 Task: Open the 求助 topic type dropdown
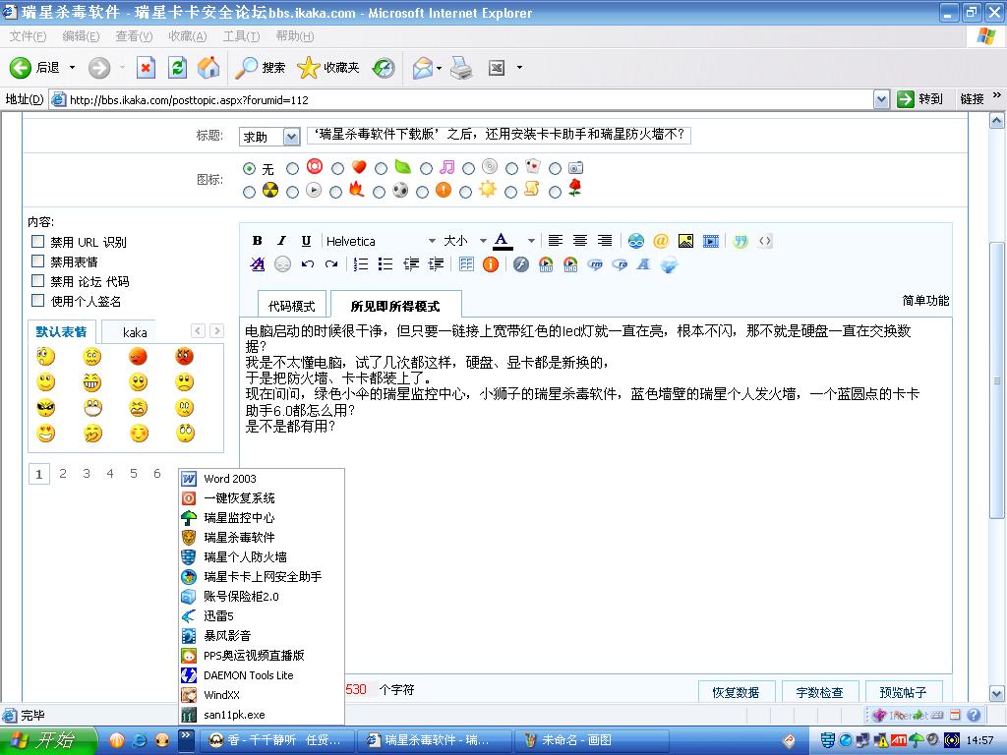click(291, 137)
